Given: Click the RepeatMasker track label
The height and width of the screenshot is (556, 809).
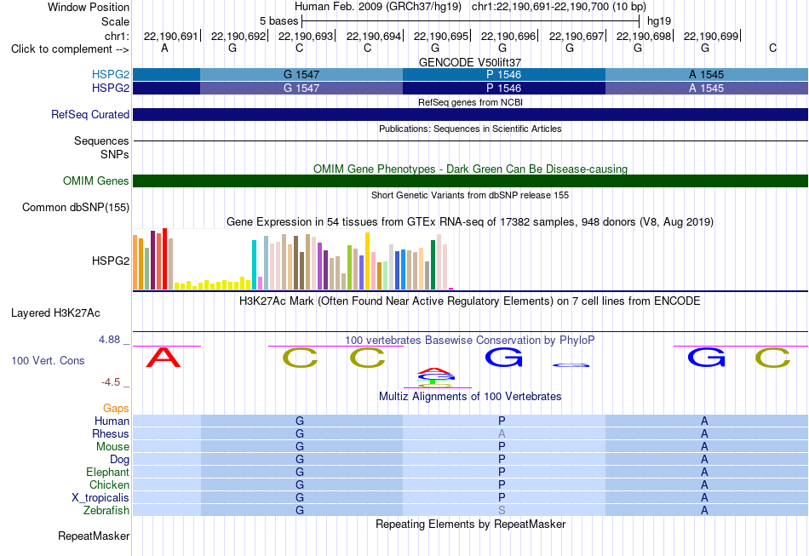Looking at the screenshot, I should 94,536.
